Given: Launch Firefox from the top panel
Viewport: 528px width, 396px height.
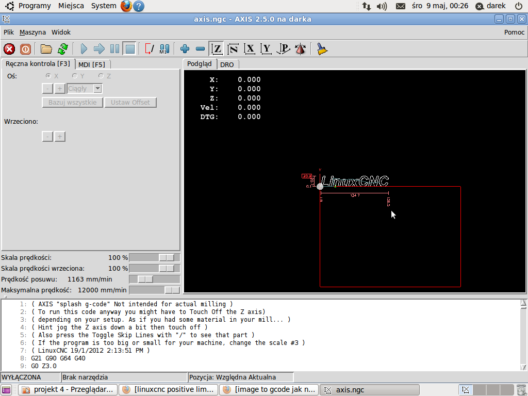Looking at the screenshot, I should click(x=126, y=6).
